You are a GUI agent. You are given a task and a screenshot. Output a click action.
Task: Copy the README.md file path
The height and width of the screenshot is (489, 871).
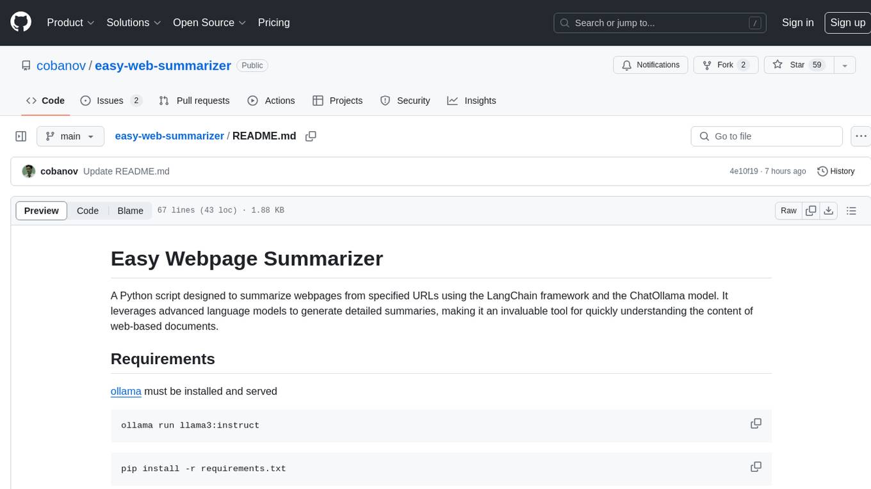coord(311,136)
